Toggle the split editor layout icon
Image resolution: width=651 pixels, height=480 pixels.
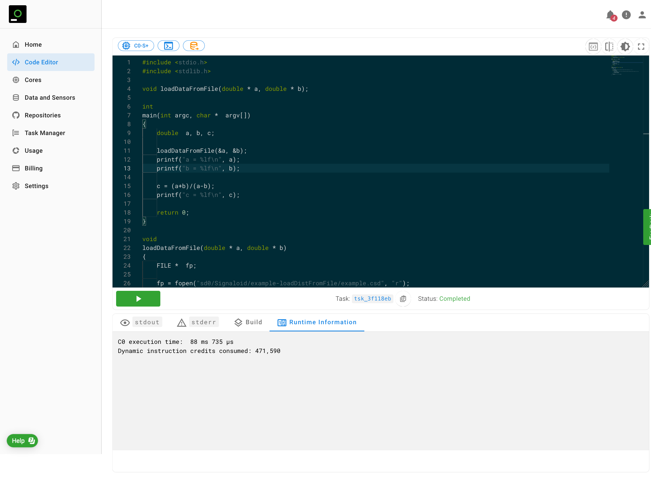click(x=609, y=46)
